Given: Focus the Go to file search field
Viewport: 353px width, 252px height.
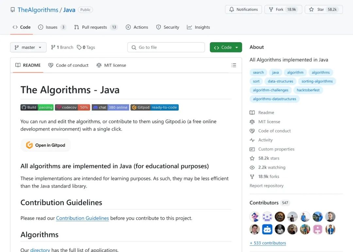Looking at the screenshot, I should (x=166, y=47).
